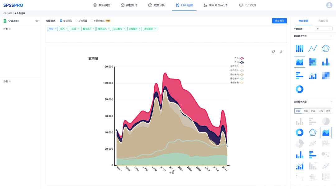Toggle preview eye for 宁波.xlsx
Screen dimensions: 336x189
click(x=37, y=21)
